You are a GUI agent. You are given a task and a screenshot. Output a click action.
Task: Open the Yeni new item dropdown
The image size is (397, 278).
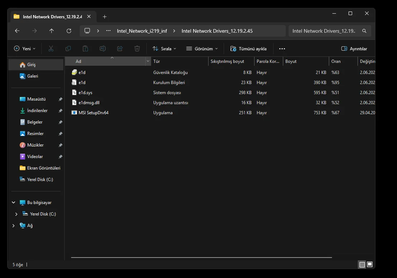click(25, 49)
